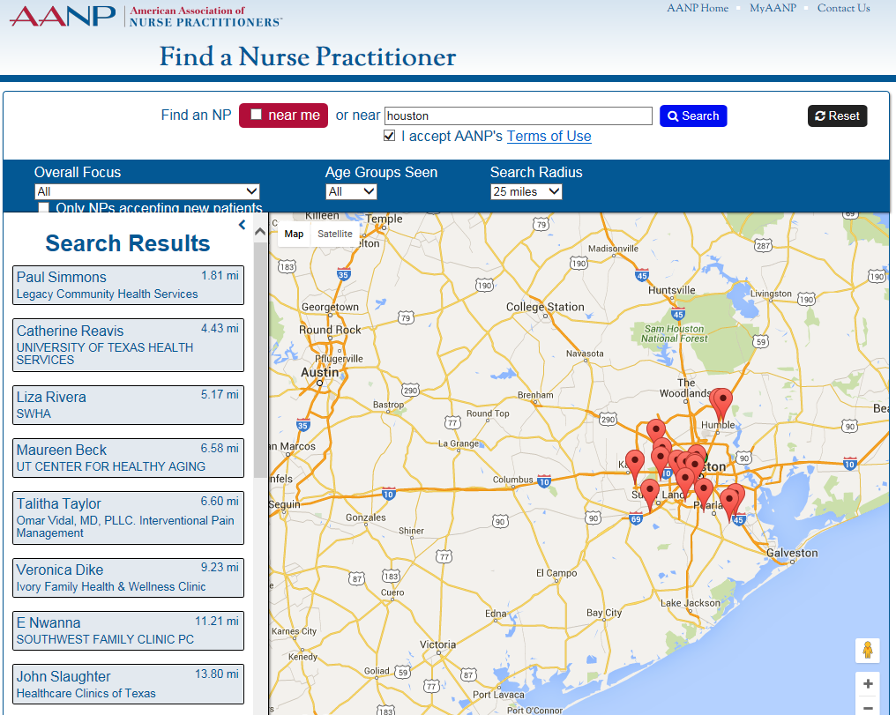Switch to Satellite view

point(335,234)
